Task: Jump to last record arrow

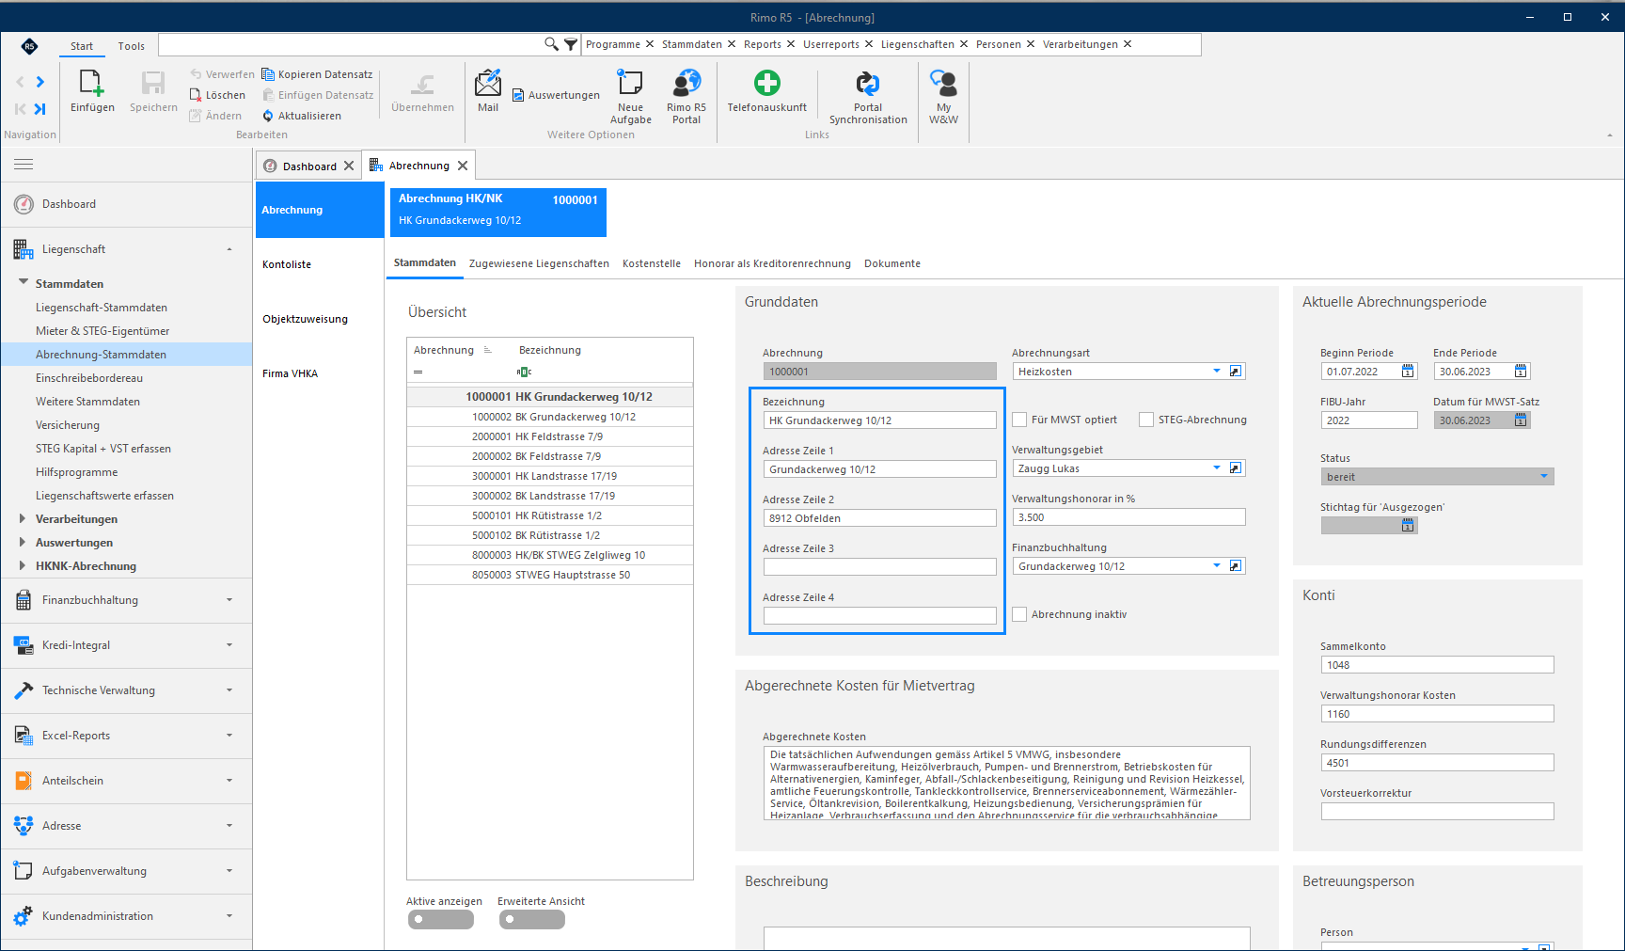Action: 40,109
